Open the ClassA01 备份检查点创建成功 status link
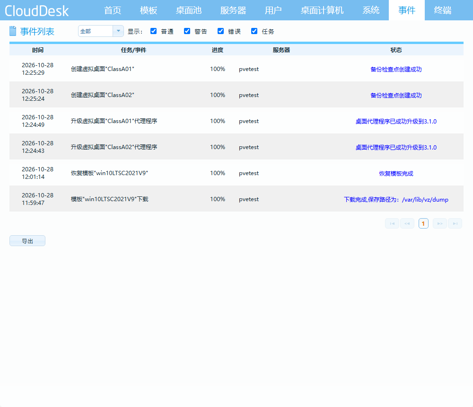473x407 pixels. [x=396, y=69]
